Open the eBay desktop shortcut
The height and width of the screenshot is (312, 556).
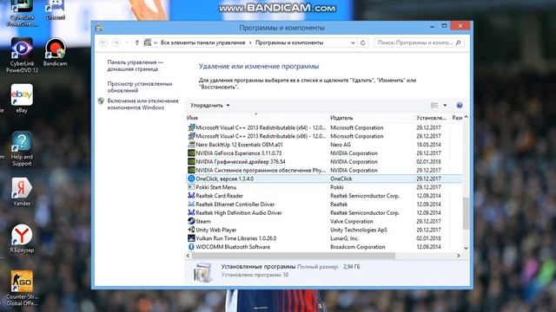click(x=22, y=98)
